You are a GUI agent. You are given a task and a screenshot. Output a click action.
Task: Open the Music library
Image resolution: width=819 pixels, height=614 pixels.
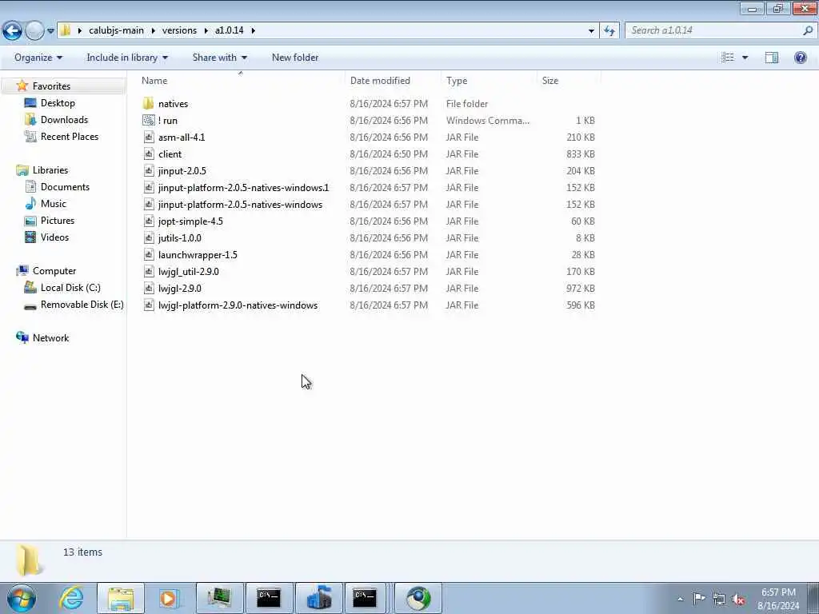click(54, 204)
